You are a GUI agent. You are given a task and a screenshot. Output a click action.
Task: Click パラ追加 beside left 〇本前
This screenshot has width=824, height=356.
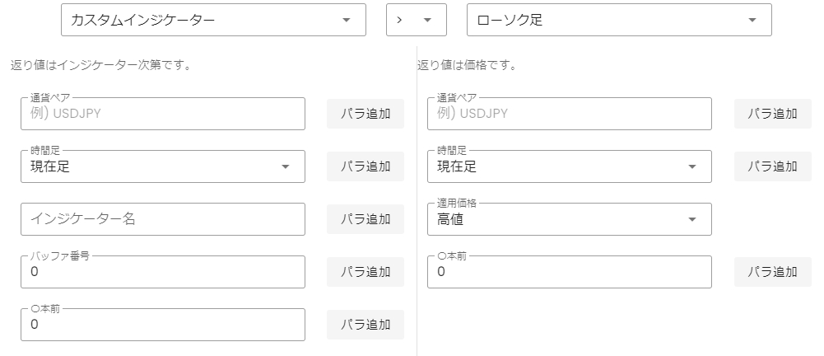pos(365,325)
